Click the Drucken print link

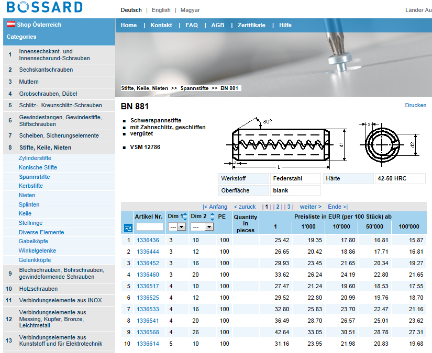coord(415,105)
